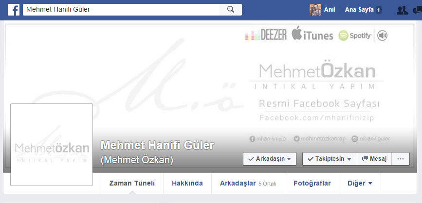Open the Mehmet Özkan profile picture
Viewport: 422px width, 203px height.
pos(52,145)
